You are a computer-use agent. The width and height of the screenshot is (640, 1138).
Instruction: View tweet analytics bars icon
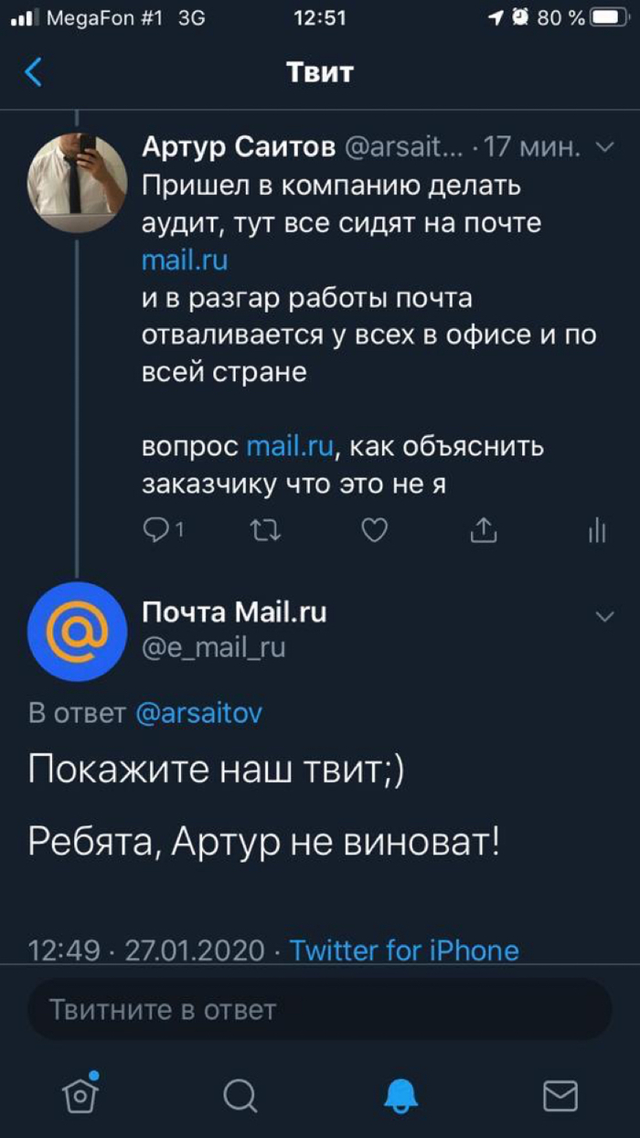point(596,530)
